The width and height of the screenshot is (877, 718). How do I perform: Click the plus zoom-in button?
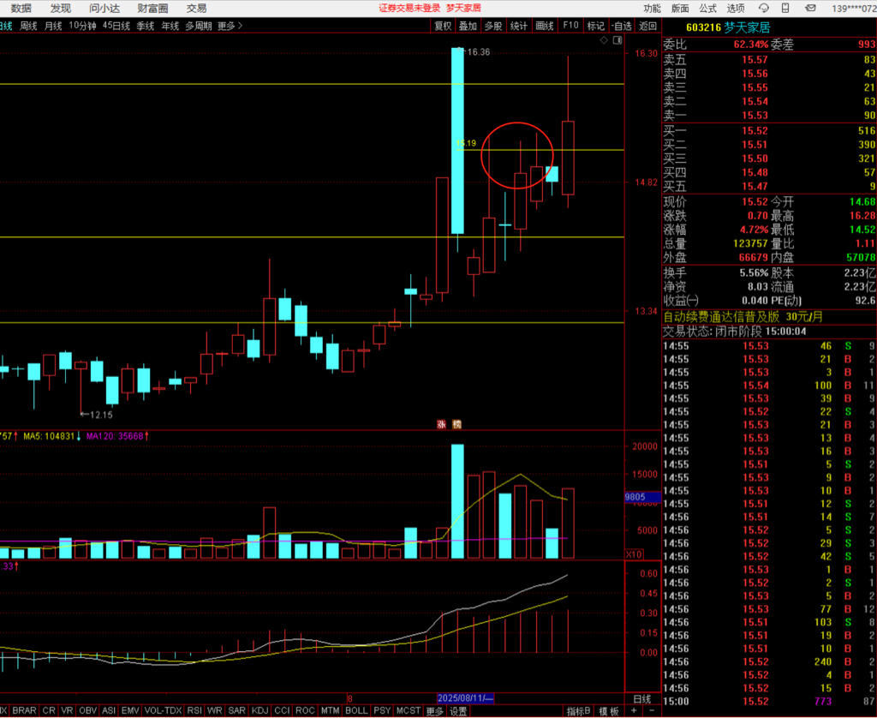pyautogui.click(x=634, y=711)
